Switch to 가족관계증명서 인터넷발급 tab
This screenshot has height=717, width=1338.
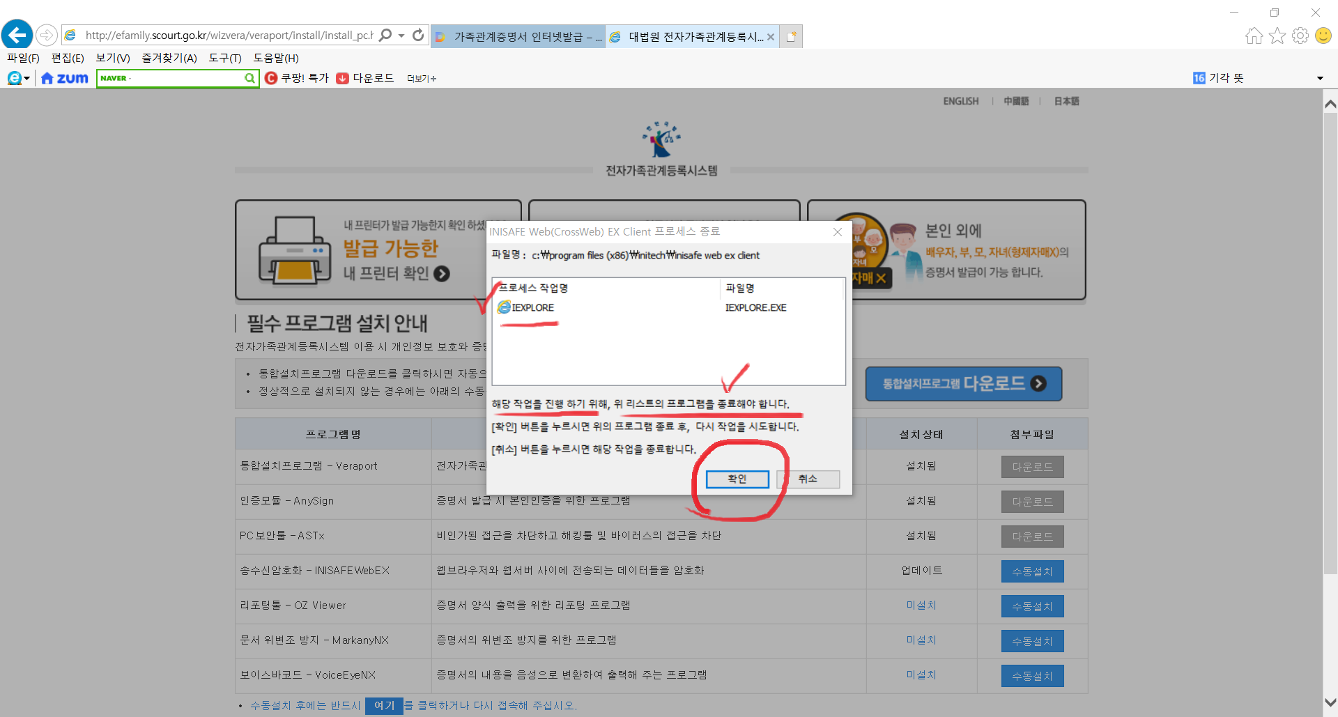click(x=518, y=36)
